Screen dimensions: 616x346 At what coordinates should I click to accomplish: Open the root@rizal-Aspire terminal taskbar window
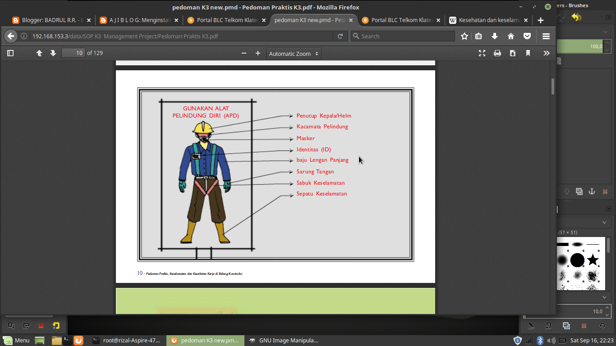pyautogui.click(x=126, y=341)
